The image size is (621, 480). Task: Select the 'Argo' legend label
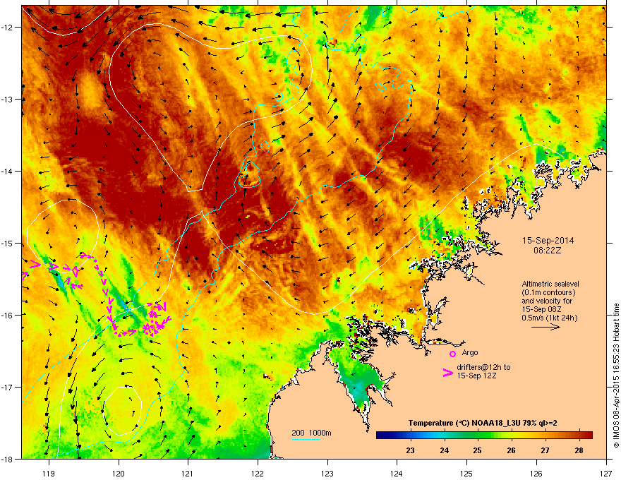click(x=470, y=352)
